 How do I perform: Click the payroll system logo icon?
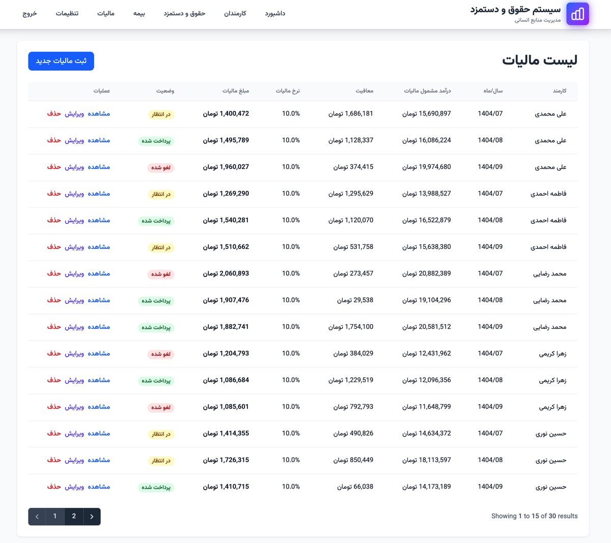tap(577, 14)
